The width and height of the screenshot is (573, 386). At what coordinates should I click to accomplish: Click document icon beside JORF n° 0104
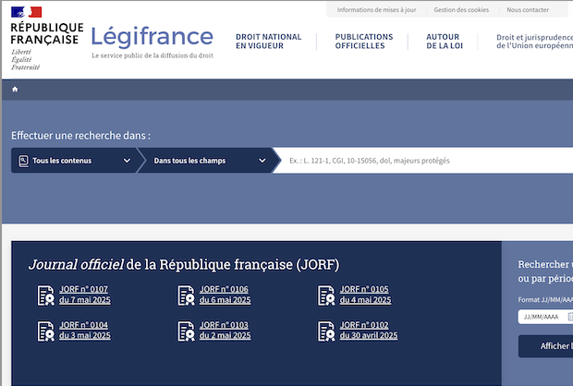tap(45, 331)
